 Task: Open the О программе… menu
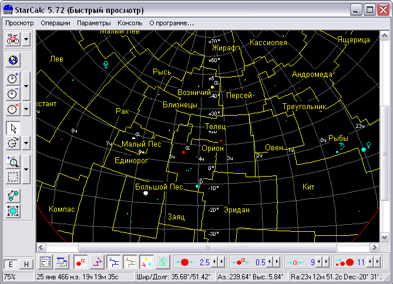coord(172,23)
